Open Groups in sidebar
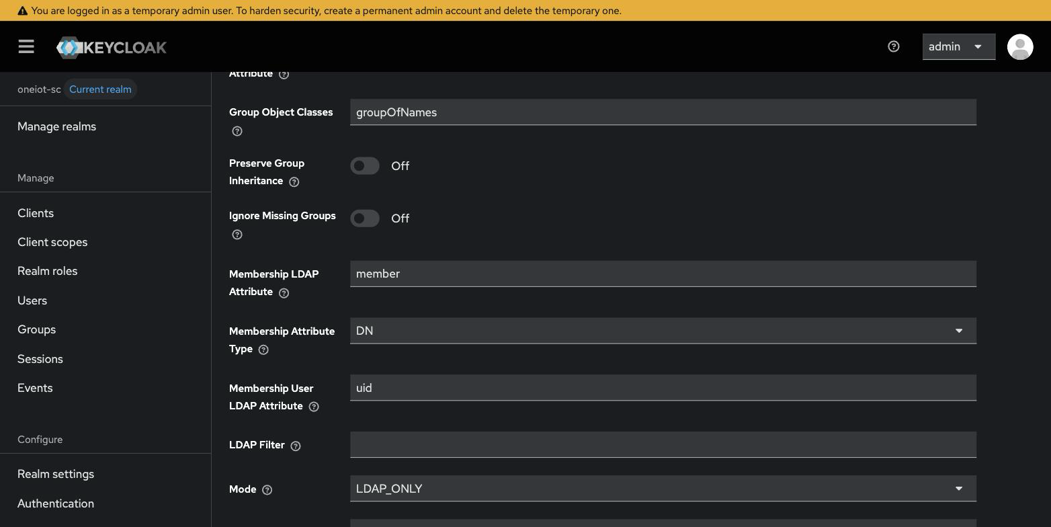This screenshot has width=1051, height=527. tap(36, 329)
